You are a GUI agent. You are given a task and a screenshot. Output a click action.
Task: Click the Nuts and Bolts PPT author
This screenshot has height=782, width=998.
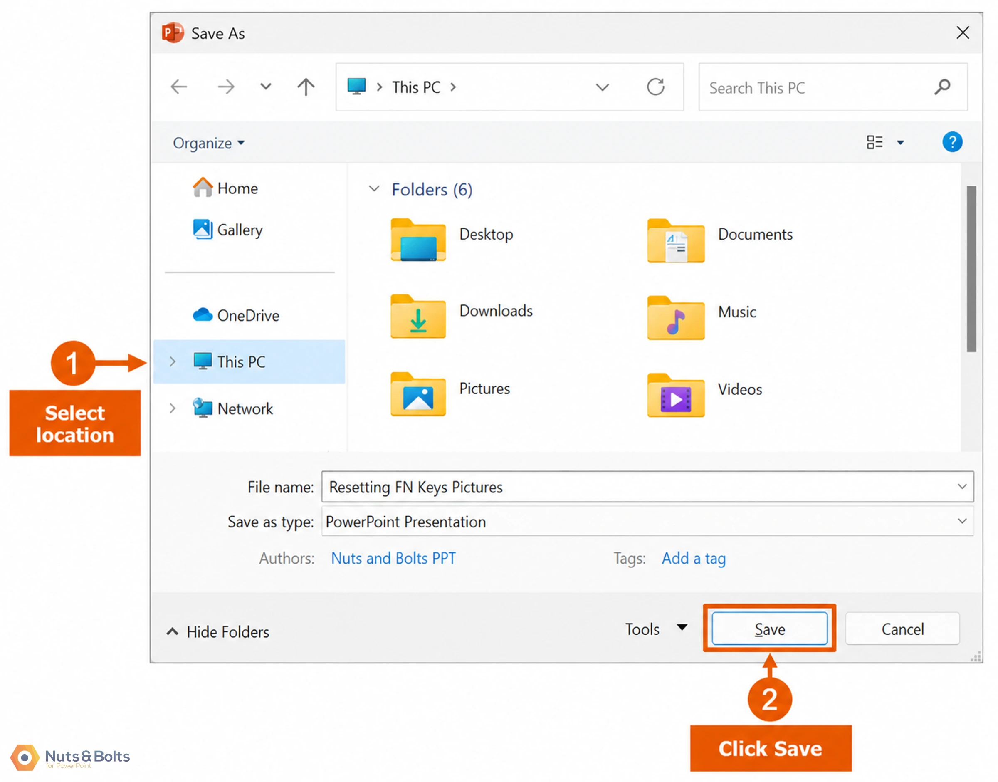(393, 558)
